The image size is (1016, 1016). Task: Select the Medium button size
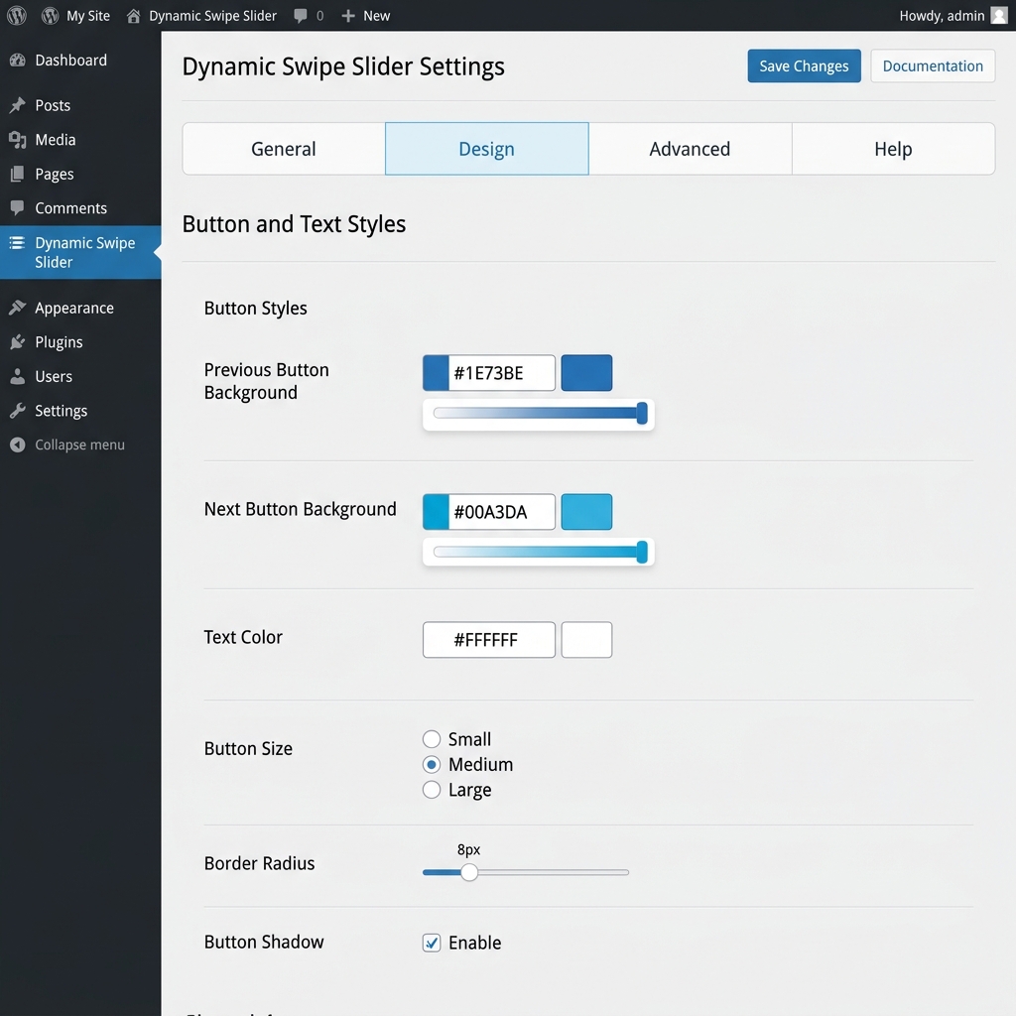point(432,765)
